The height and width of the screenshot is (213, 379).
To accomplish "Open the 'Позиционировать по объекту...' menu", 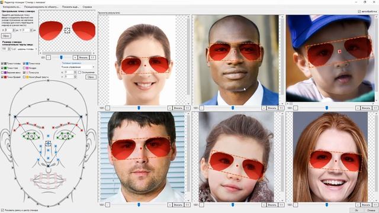I will (x=41, y=7).
